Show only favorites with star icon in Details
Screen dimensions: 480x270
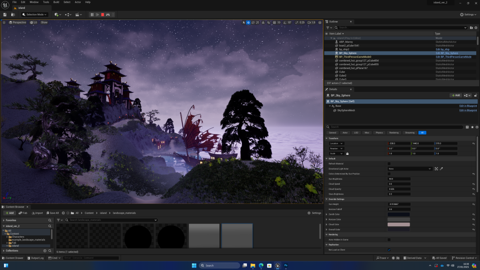pyautogui.click(x=472, y=127)
